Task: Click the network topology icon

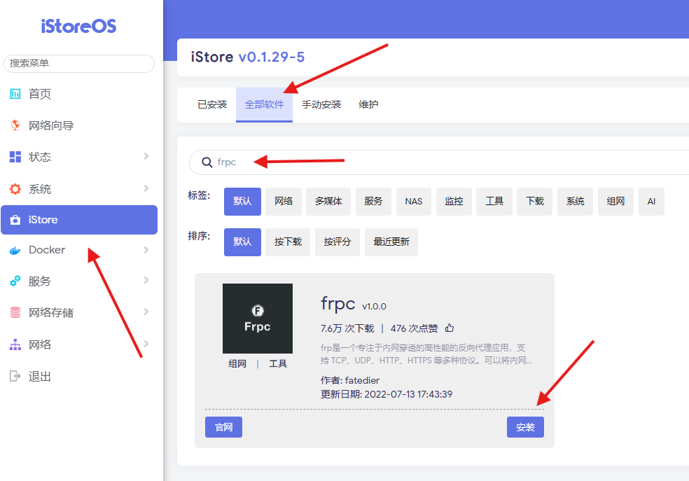Action: click(x=15, y=344)
